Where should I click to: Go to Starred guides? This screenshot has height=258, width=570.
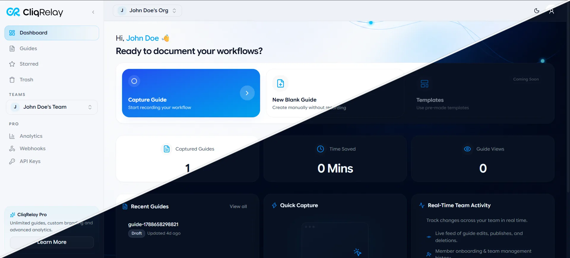click(52, 64)
